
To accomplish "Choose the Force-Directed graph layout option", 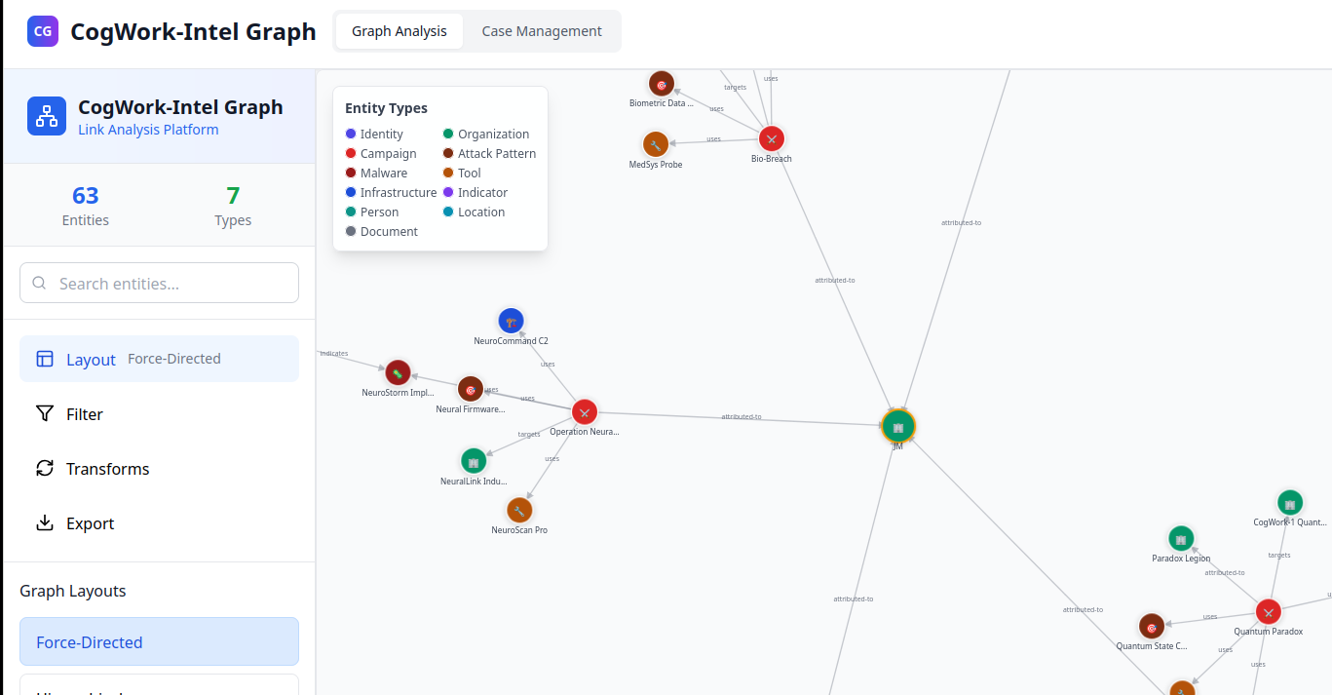I will (159, 642).
